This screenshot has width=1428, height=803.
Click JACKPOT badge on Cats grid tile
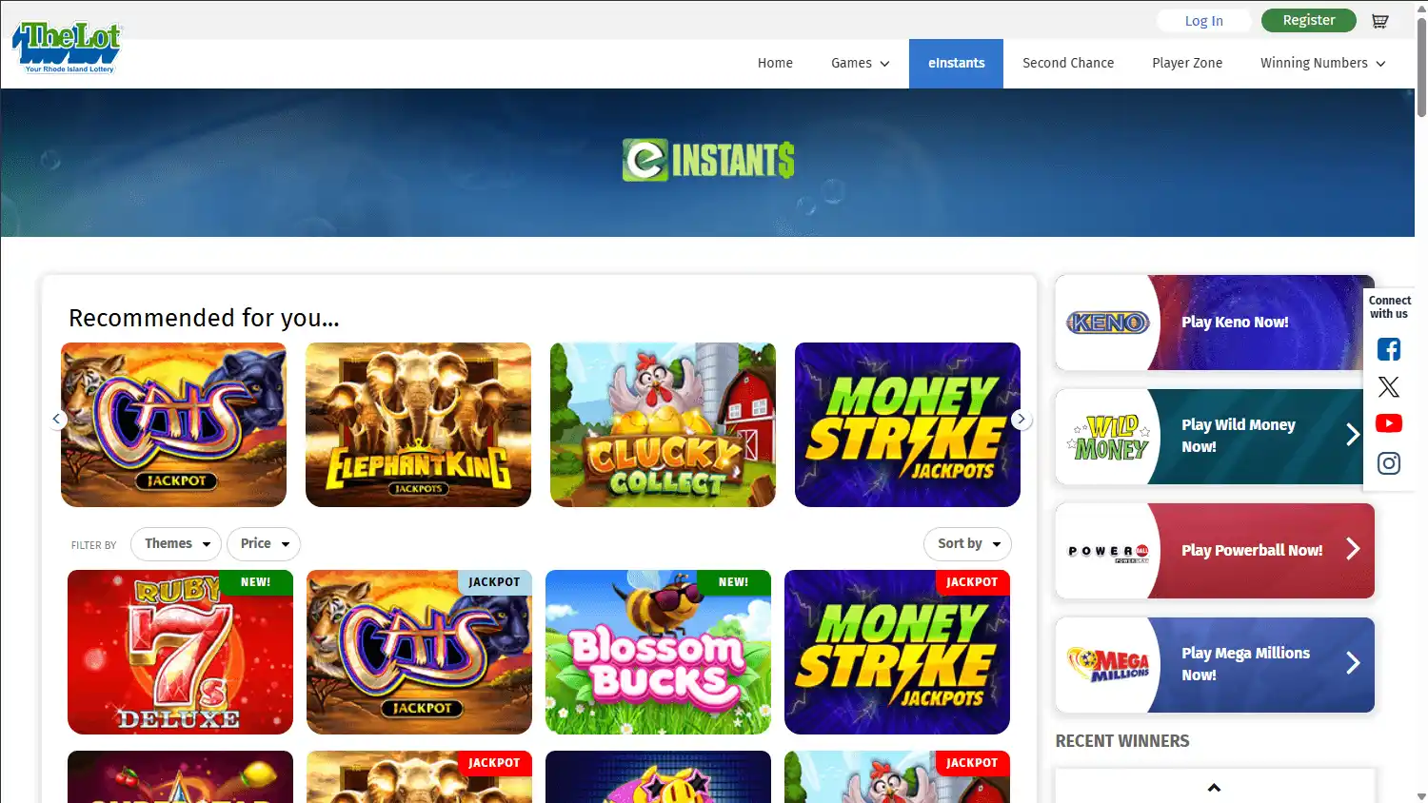pos(494,582)
